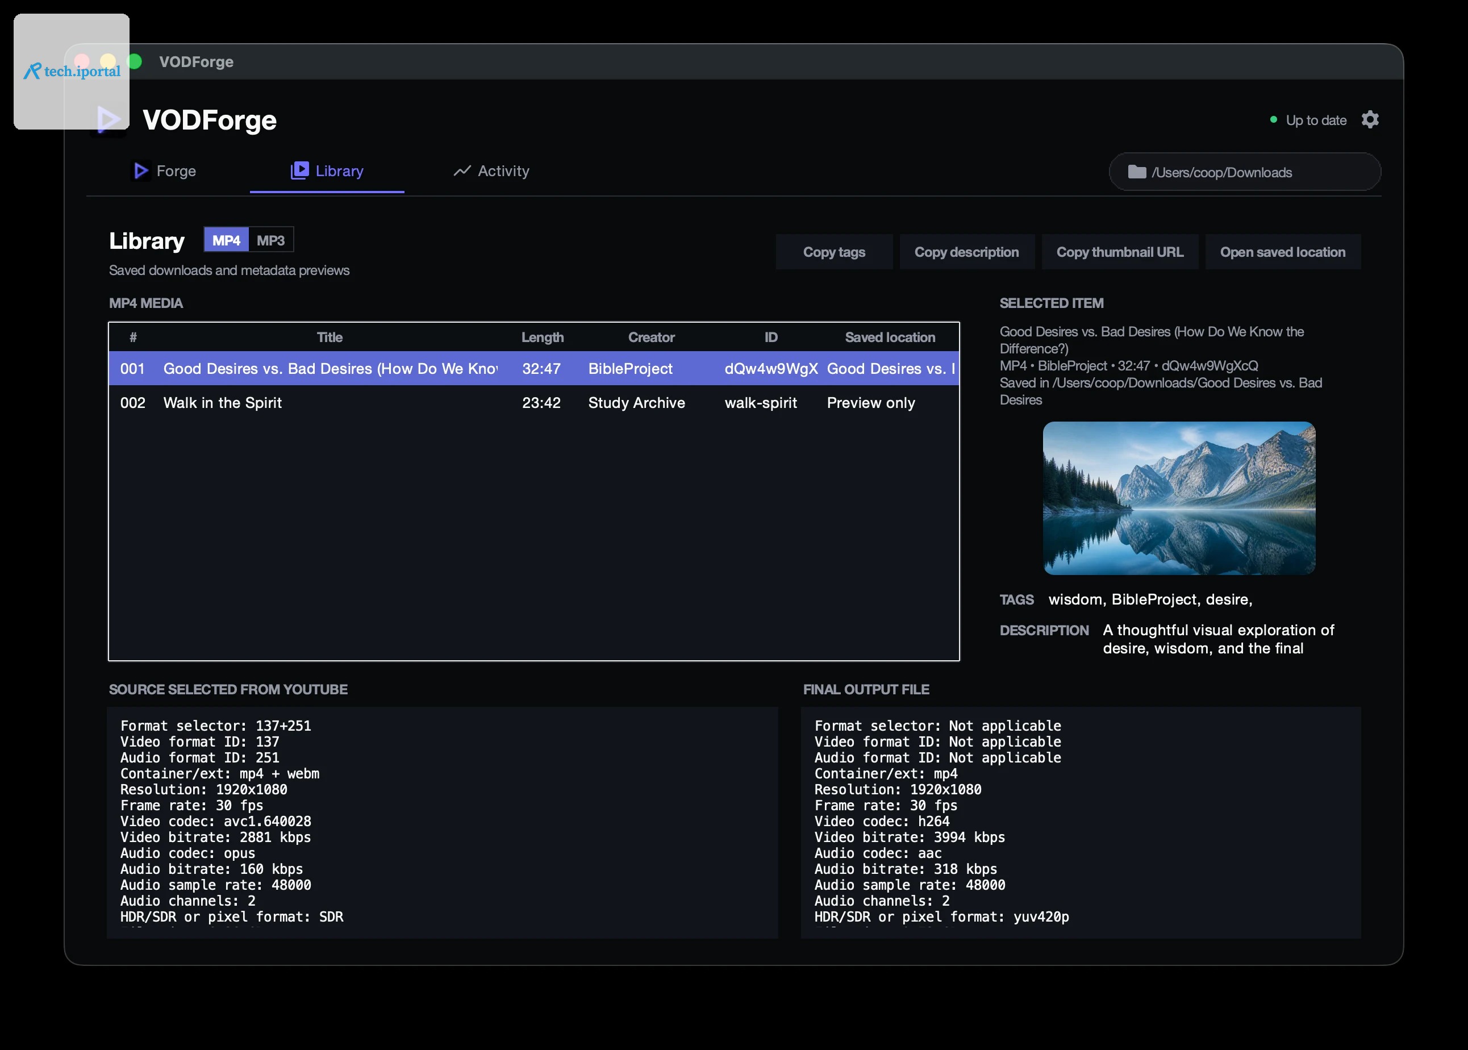Click HDR/SDR or pixel format: yuv420p line
Image resolution: width=1468 pixels, height=1050 pixels.
tap(941, 917)
